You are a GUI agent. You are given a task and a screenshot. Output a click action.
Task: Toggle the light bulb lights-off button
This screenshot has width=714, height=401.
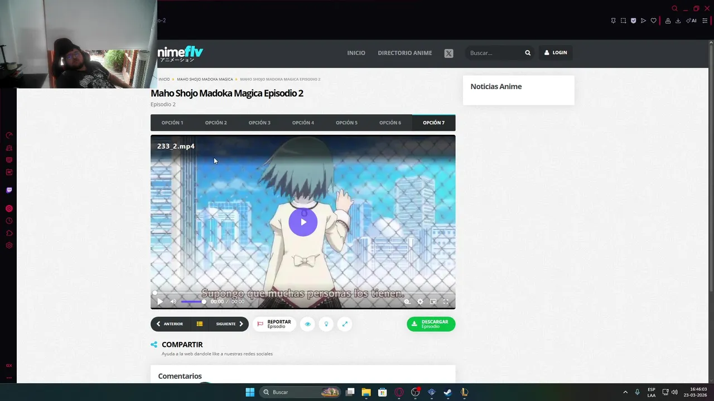tap(326, 324)
